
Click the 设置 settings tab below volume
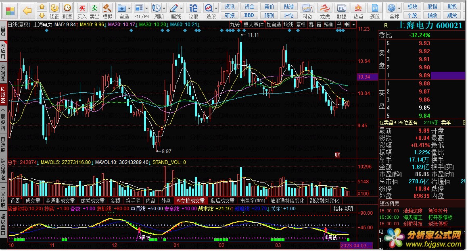pyautogui.click(x=15, y=201)
